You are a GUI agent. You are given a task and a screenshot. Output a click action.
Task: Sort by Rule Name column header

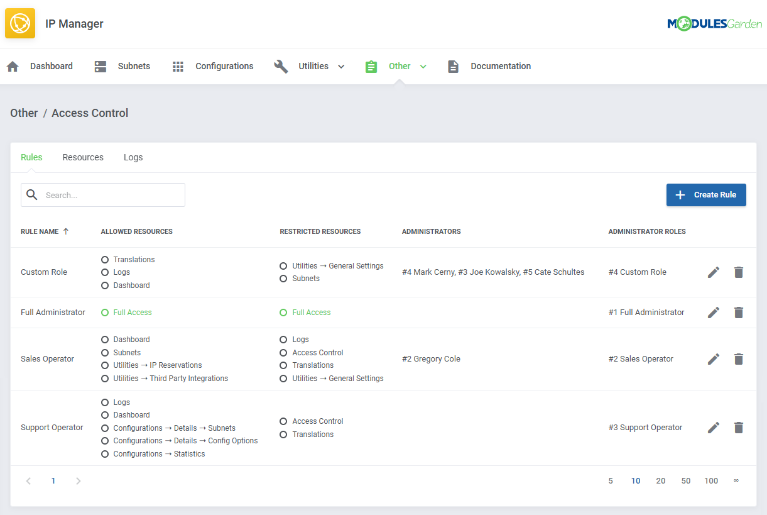[40, 231]
